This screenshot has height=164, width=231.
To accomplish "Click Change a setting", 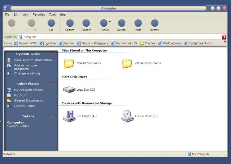I will tap(27, 73).
